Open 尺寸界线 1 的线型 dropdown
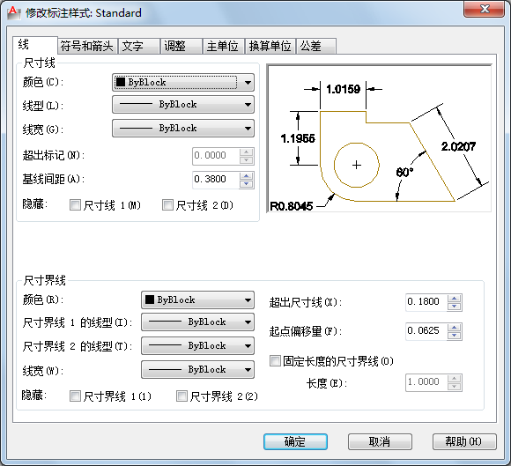The image size is (511, 466). point(197,322)
